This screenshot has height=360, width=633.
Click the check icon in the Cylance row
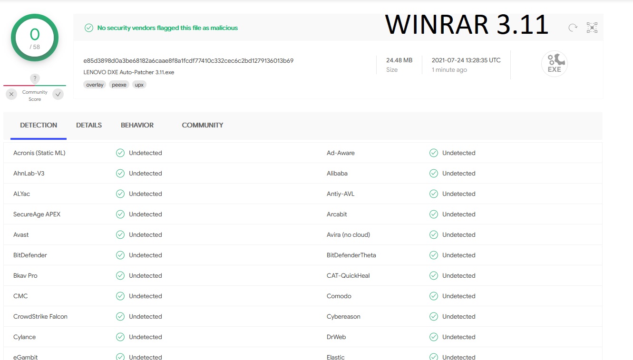pos(120,337)
